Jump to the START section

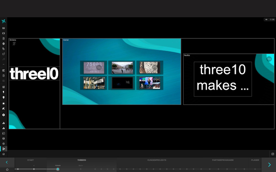point(30,160)
